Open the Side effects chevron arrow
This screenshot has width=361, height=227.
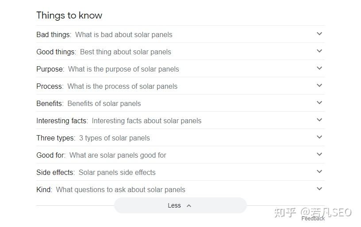click(x=319, y=172)
